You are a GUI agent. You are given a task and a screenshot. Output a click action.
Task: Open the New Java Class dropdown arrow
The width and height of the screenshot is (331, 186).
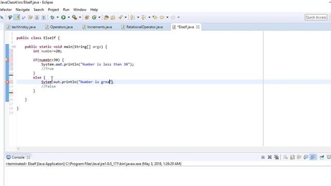(99, 17)
